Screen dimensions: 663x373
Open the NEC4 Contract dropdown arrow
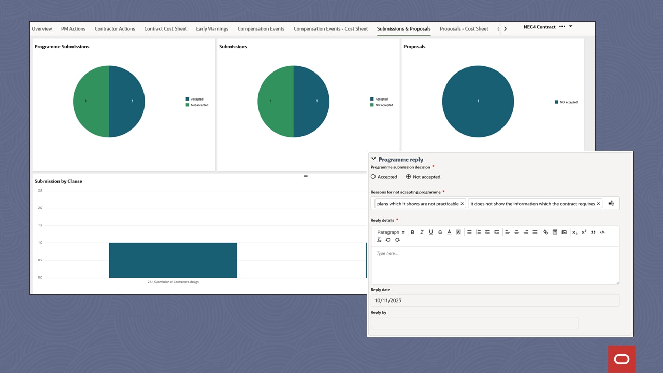[571, 26]
